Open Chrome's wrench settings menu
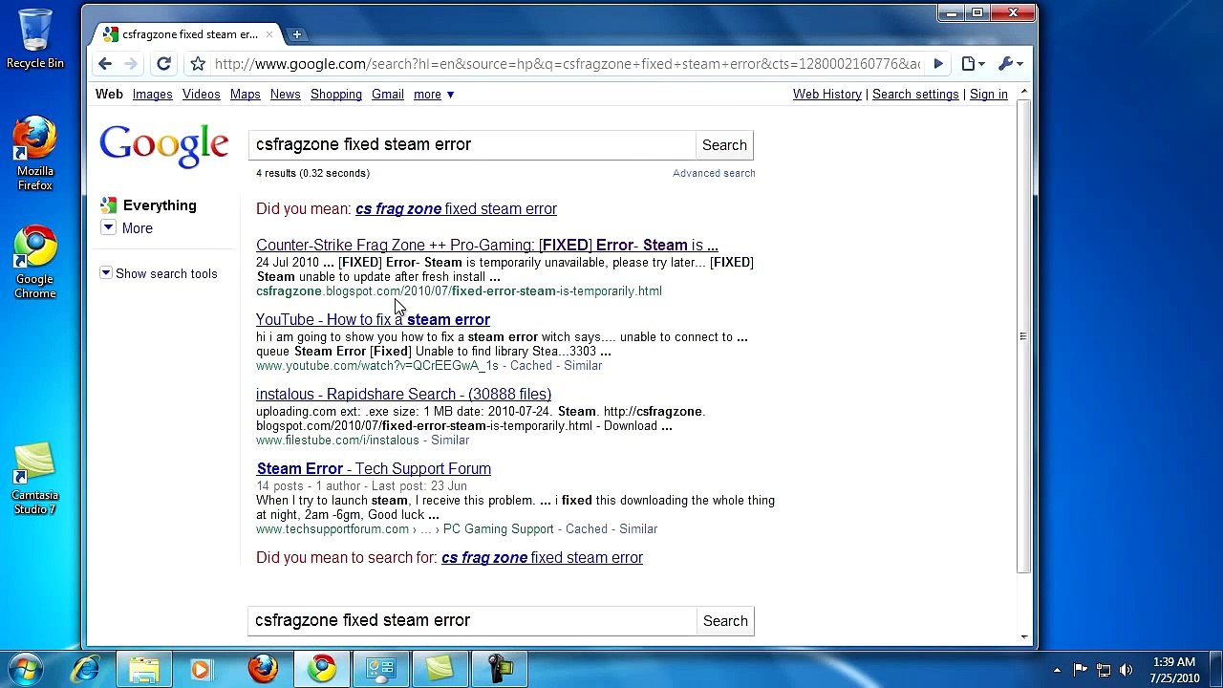 1010,64
